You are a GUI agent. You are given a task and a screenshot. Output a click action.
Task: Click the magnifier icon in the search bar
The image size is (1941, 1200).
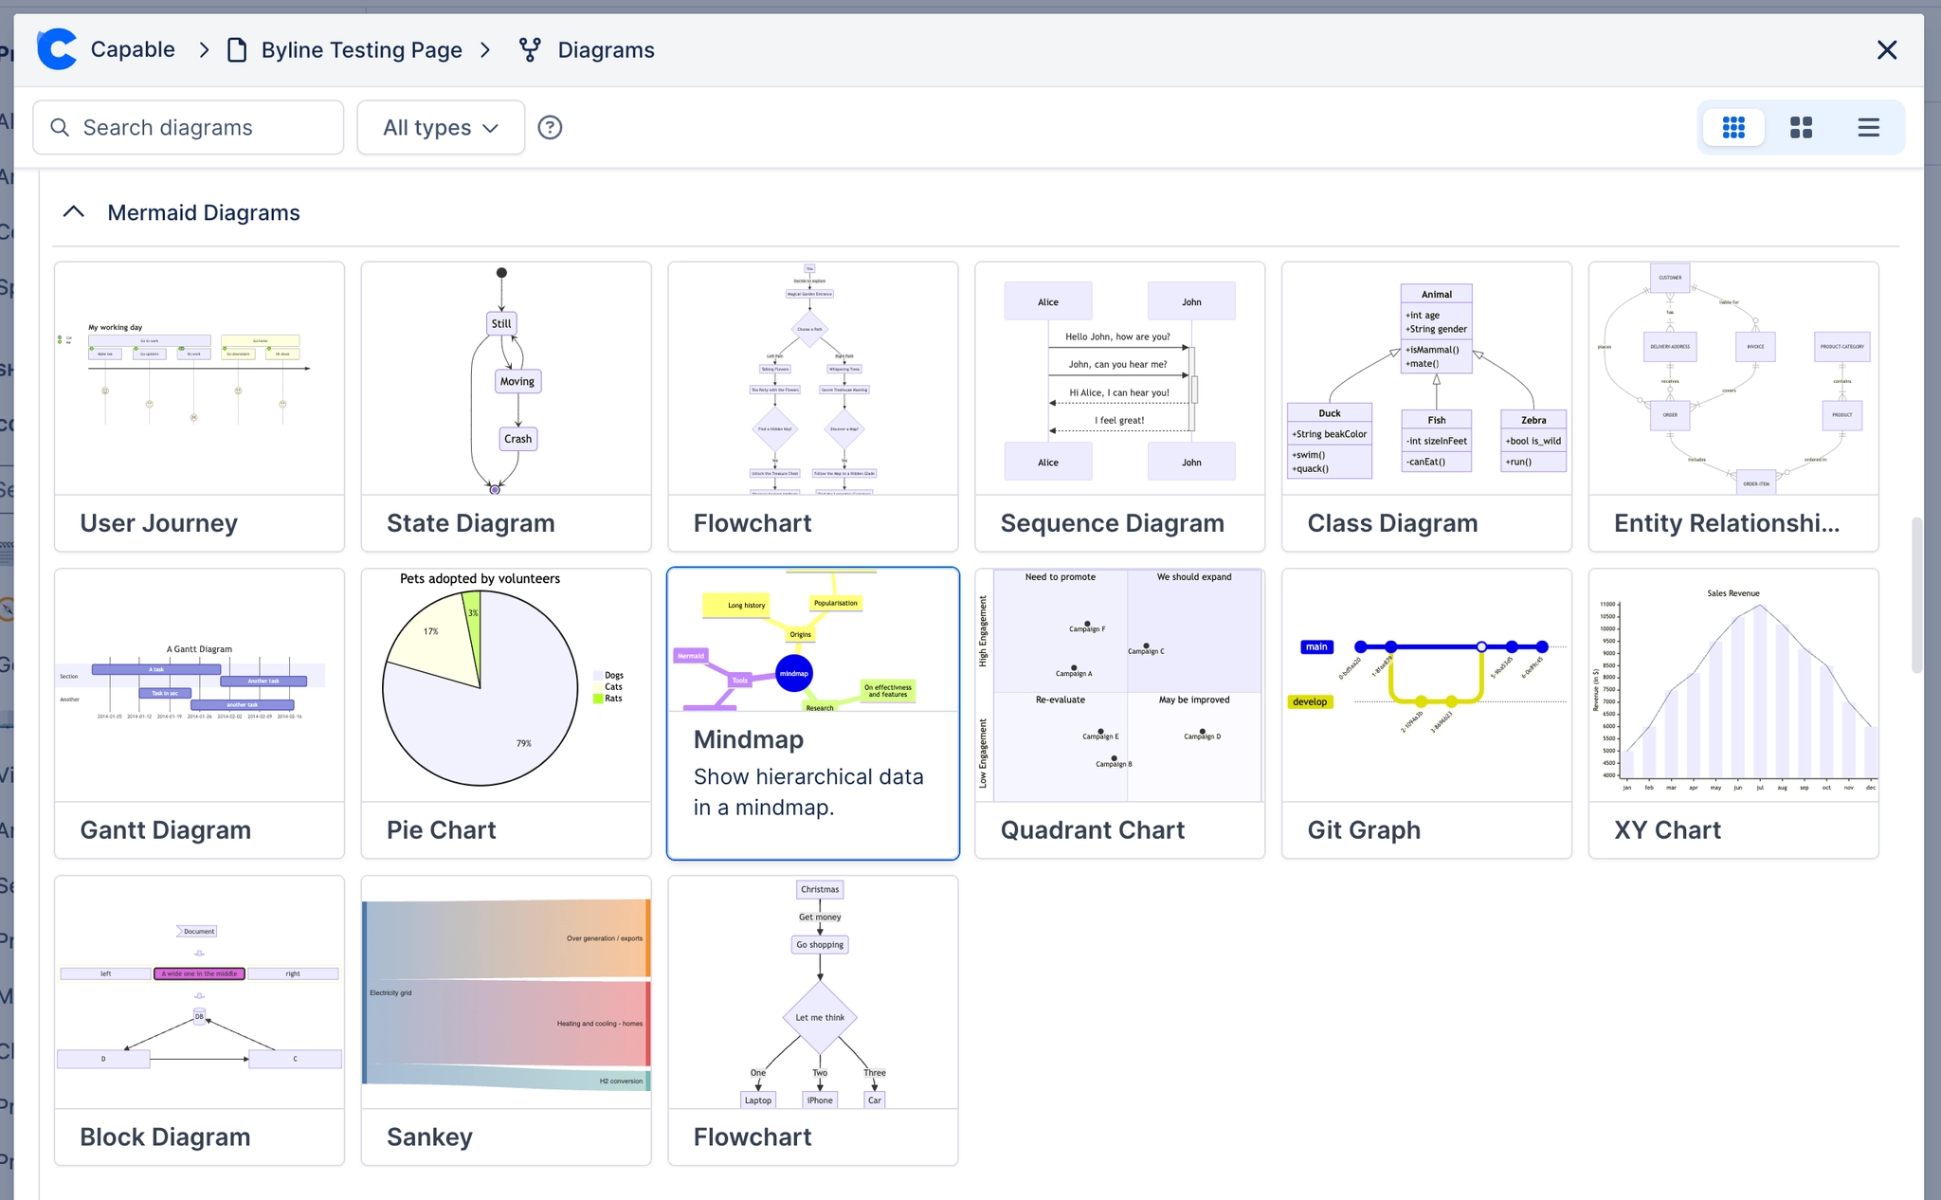pos(60,127)
